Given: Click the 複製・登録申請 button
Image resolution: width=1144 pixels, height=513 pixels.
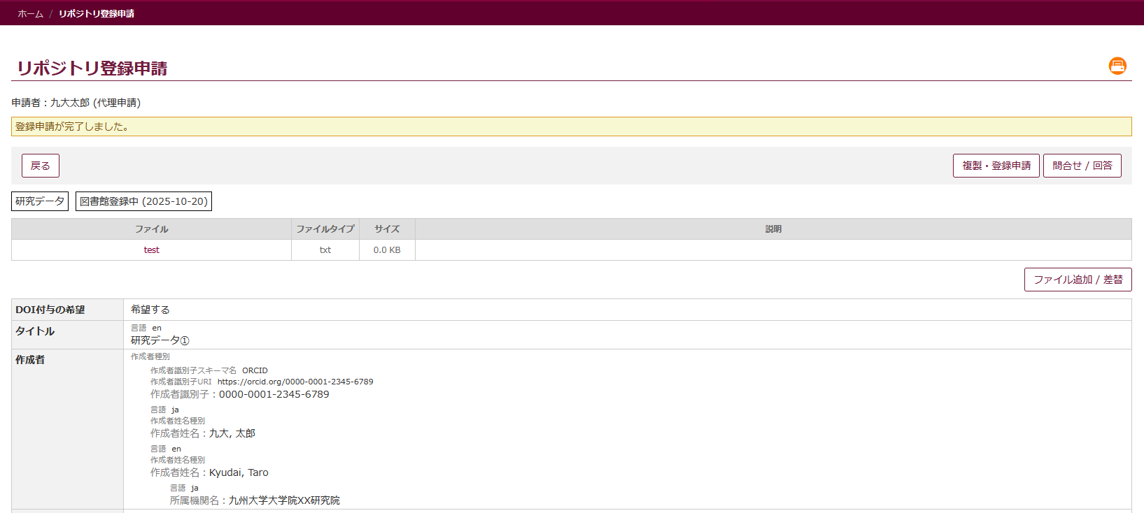Looking at the screenshot, I should [x=996, y=166].
